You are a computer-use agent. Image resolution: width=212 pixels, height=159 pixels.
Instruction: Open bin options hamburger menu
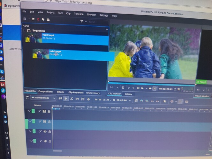(x=48, y=20)
